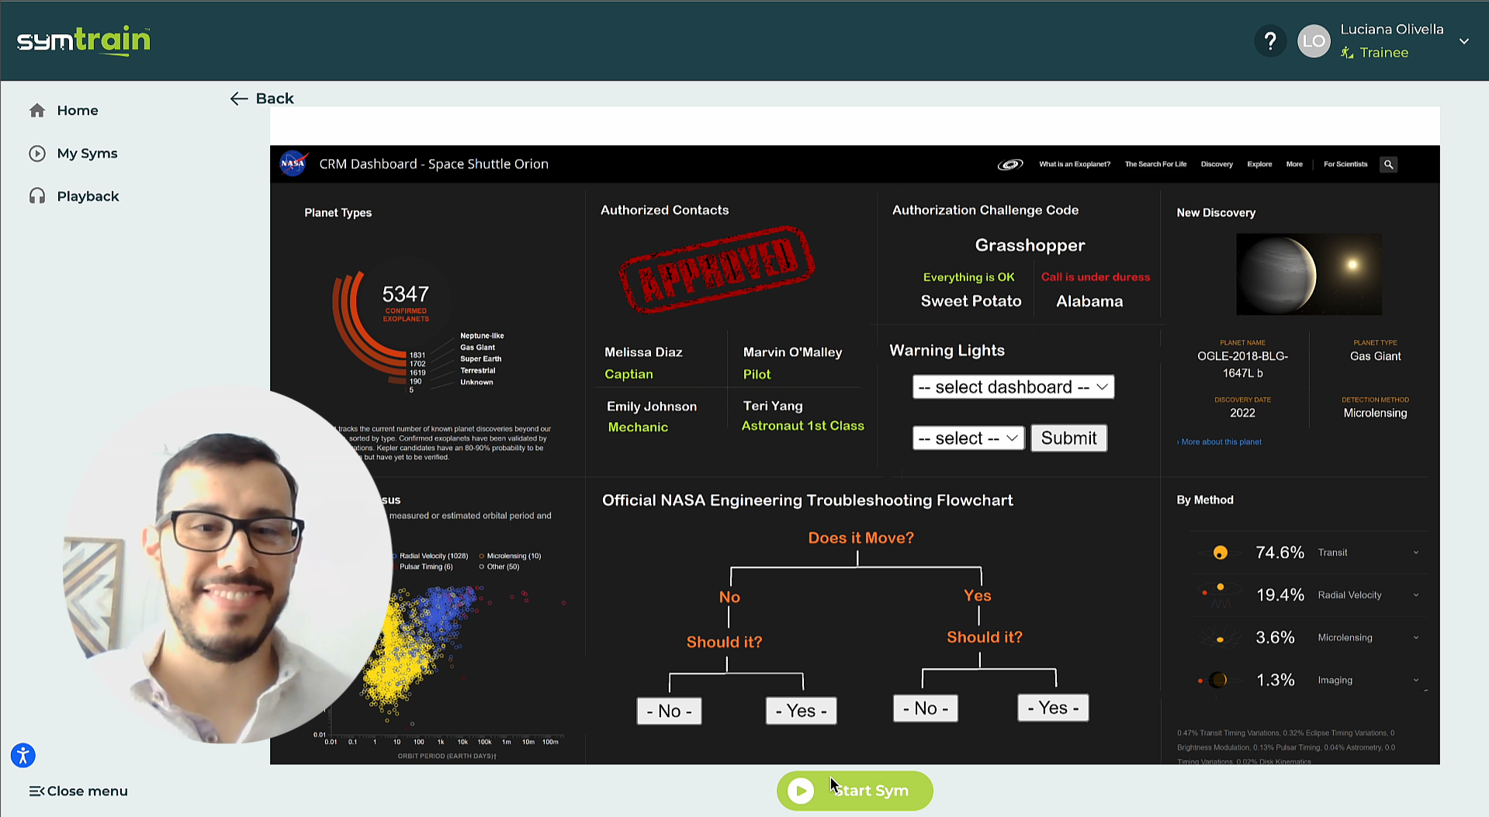Click the discovery date 2022
The height and width of the screenshot is (817, 1489).
(1242, 413)
